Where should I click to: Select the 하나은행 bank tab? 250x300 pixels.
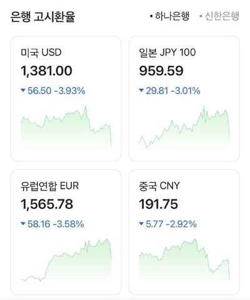point(169,16)
